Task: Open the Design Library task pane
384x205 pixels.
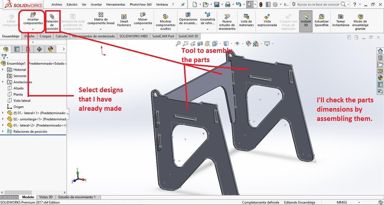Action: click(380, 58)
